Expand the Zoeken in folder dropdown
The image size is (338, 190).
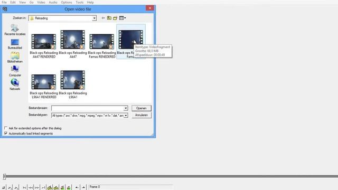click(94, 18)
